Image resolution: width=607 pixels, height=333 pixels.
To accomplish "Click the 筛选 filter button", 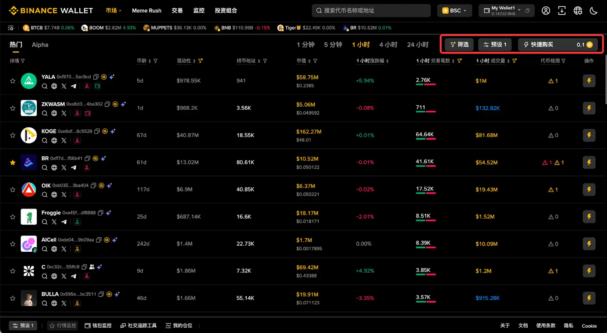I will point(459,45).
